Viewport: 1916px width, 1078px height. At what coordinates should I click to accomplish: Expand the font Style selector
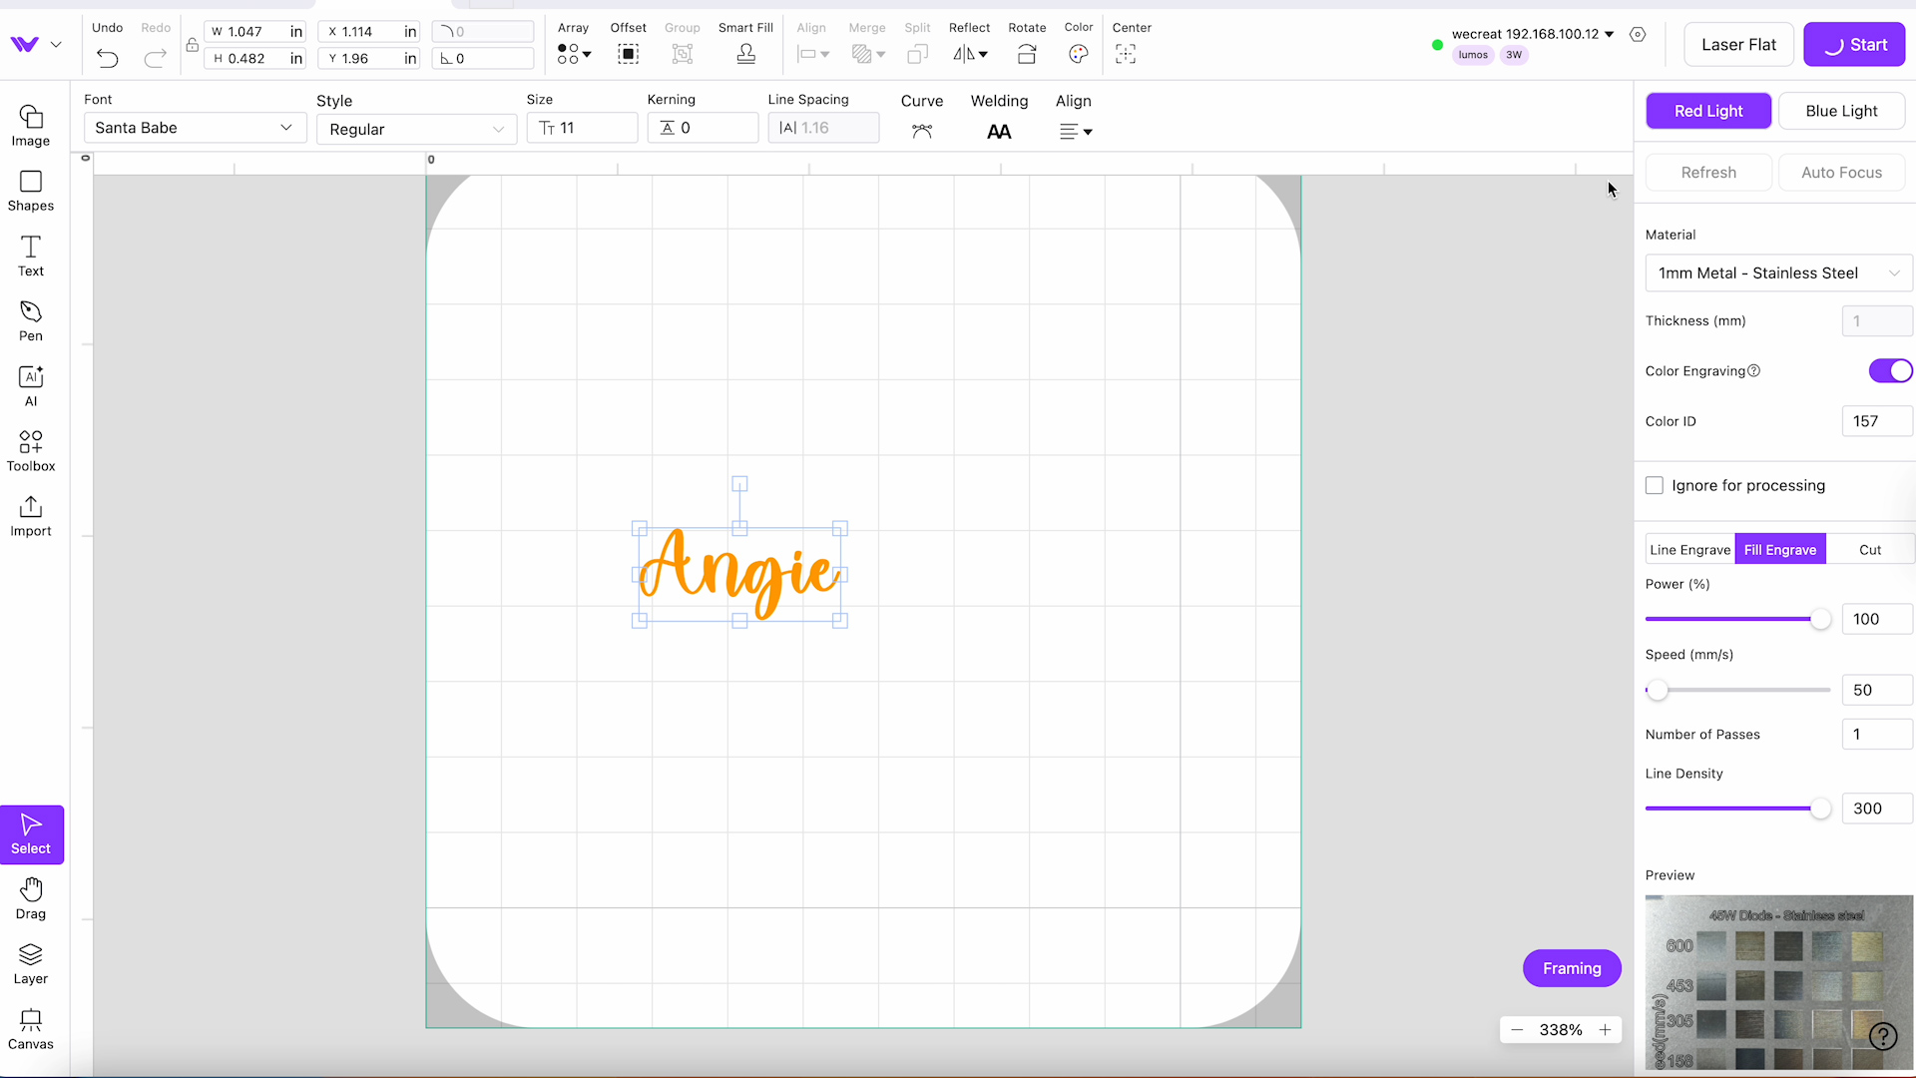tap(416, 130)
